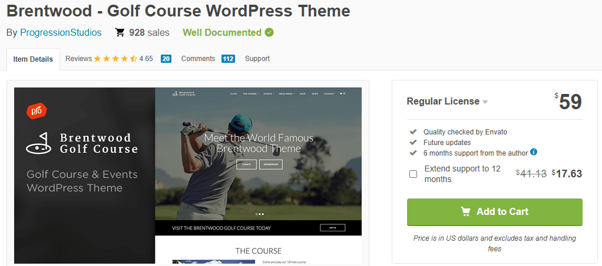Click the struck-through $41.13 price
602x266 pixels.
pyautogui.click(x=531, y=174)
